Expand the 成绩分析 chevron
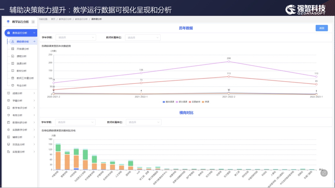The width and height of the screenshot is (335, 188). pyautogui.click(x=34, y=93)
